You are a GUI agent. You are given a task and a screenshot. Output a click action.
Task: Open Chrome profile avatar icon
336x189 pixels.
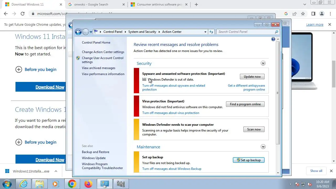click(322, 14)
